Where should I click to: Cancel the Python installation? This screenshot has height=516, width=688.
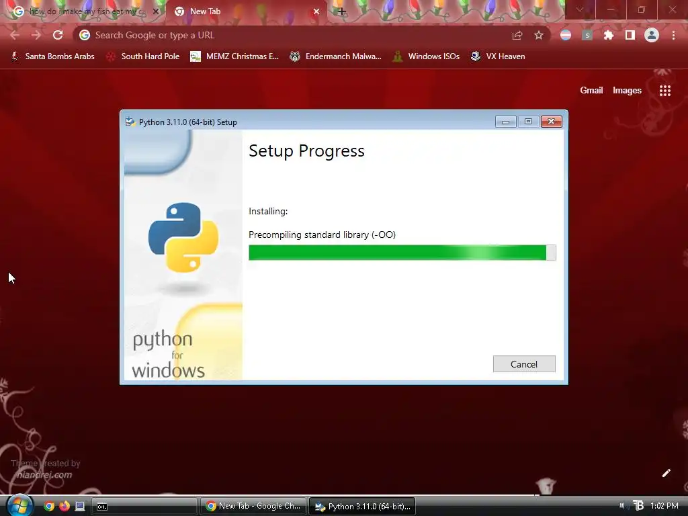(524, 363)
